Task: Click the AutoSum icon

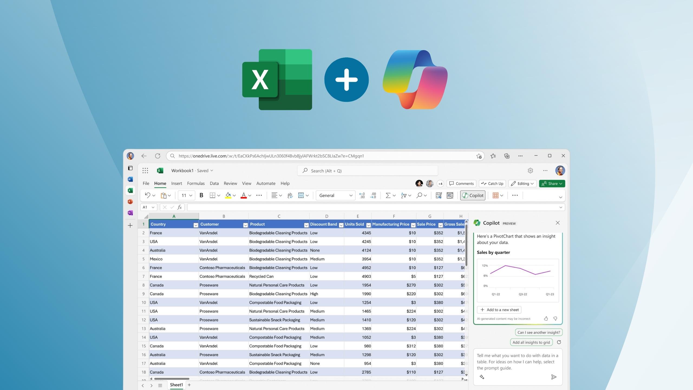Action: (x=388, y=195)
